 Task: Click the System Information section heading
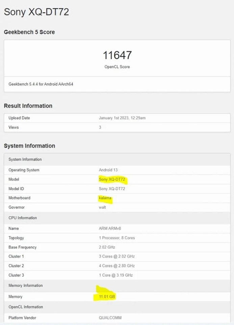(30, 146)
